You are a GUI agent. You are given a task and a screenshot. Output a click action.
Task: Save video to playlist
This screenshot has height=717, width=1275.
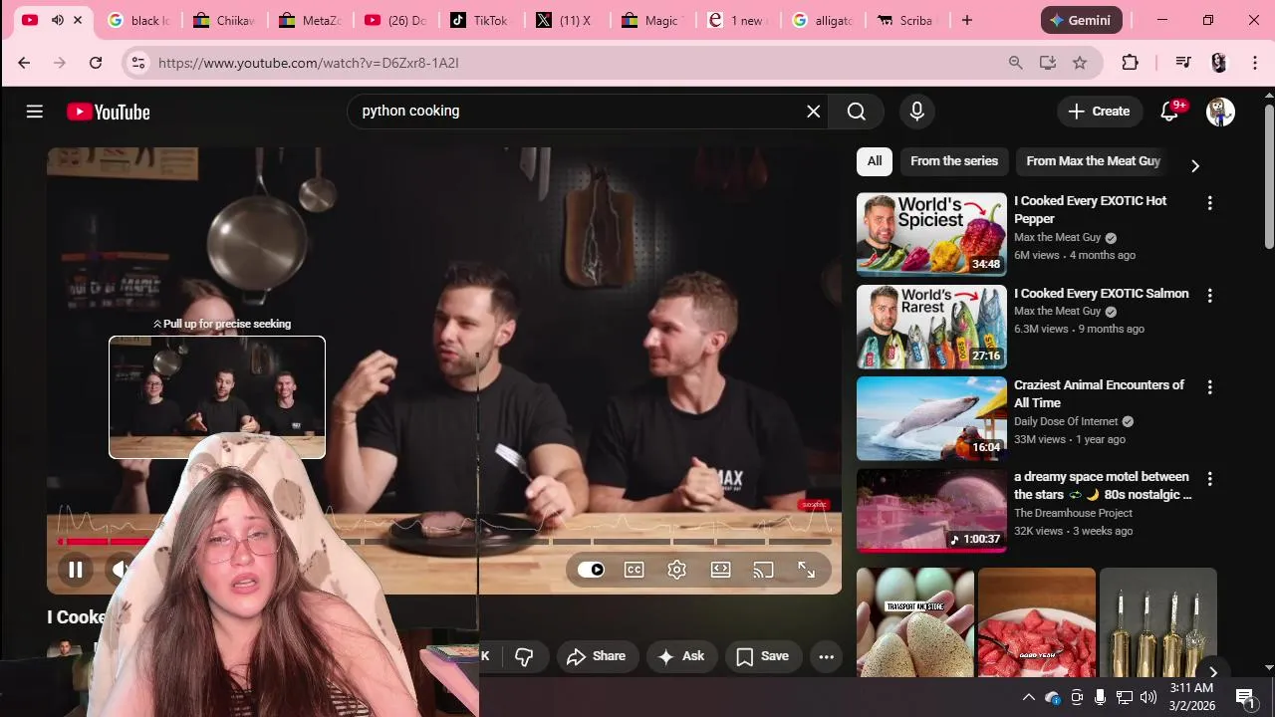[x=763, y=656]
